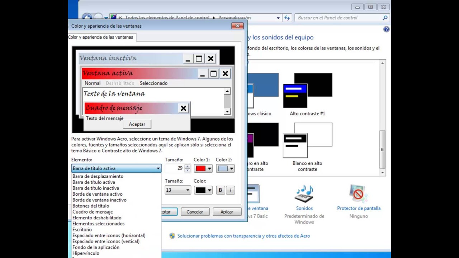Choose 'Borde de ventana inactivo' list item
459x258 pixels.
pyautogui.click(x=99, y=200)
